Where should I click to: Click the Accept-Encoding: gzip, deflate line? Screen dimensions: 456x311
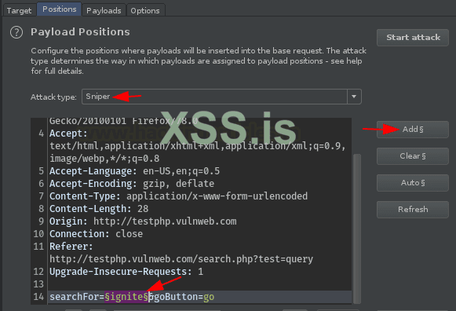click(132, 184)
